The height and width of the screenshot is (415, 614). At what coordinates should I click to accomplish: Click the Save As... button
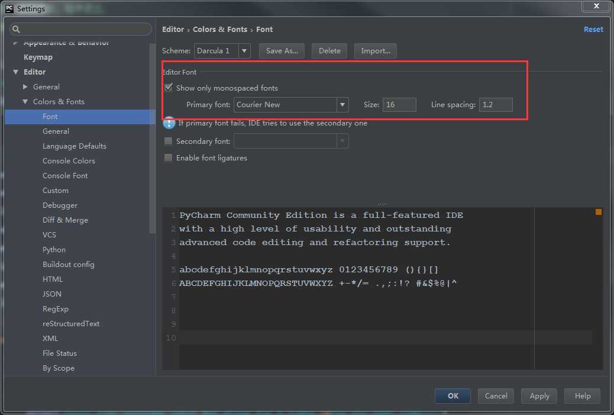coord(282,50)
